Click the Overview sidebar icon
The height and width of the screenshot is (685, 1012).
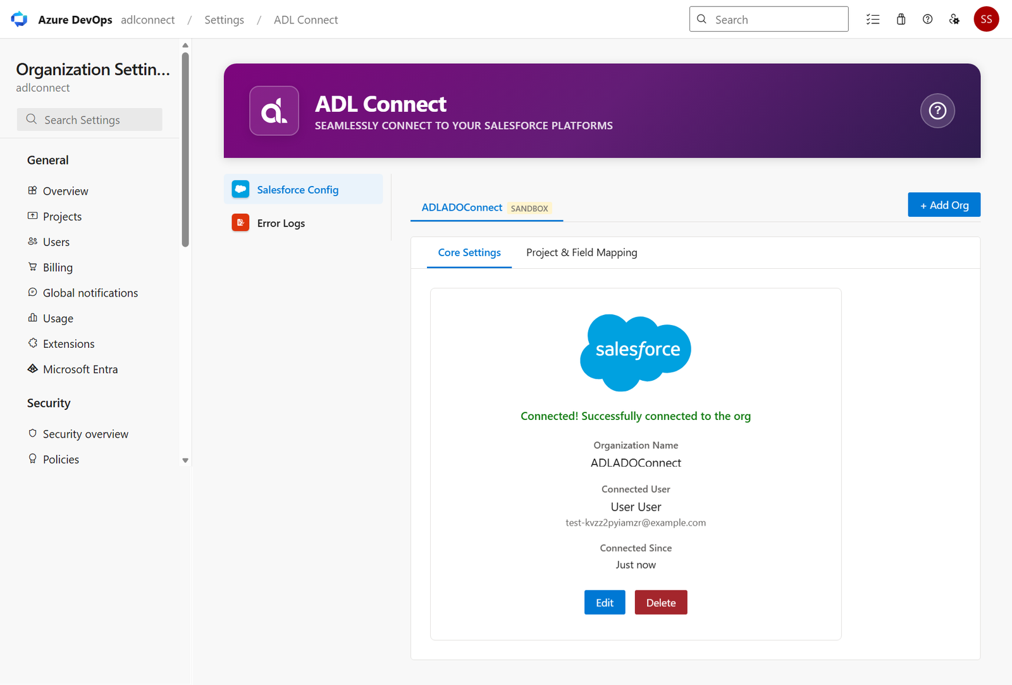pyautogui.click(x=33, y=190)
